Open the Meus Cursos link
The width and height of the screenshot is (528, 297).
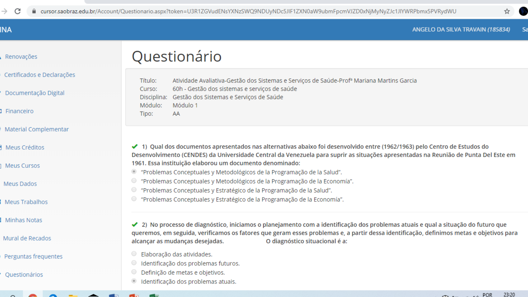tap(22, 166)
